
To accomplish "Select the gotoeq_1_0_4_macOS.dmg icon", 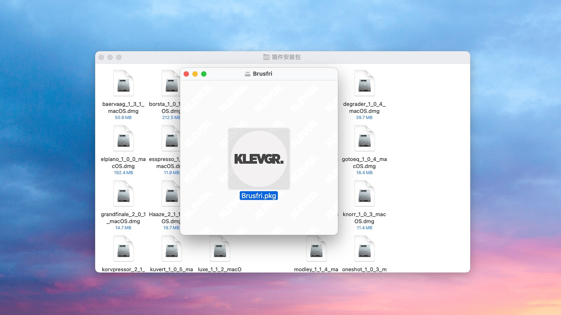I will click(x=364, y=138).
